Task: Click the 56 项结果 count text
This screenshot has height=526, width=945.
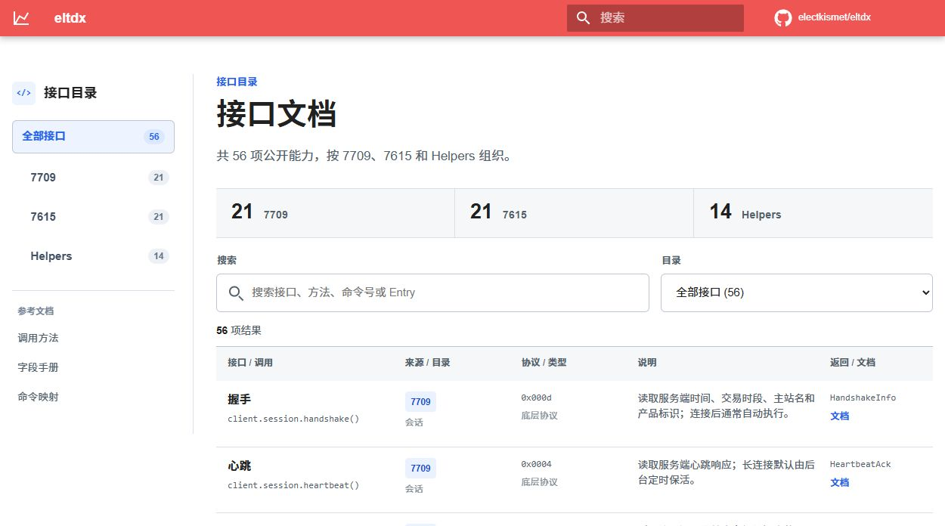Action: [239, 330]
